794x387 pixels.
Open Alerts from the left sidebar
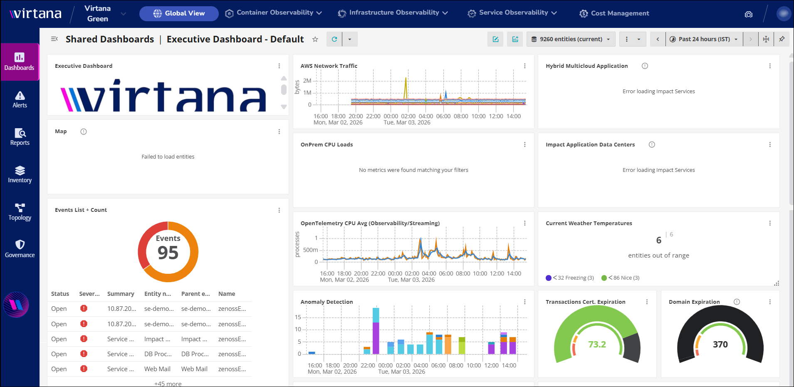tap(20, 99)
